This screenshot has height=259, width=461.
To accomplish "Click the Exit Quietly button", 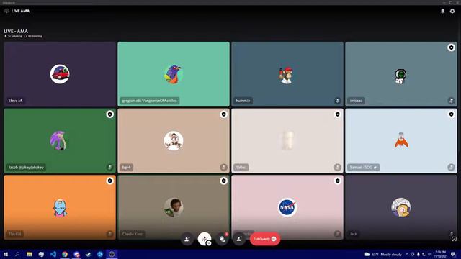I will [264, 239].
